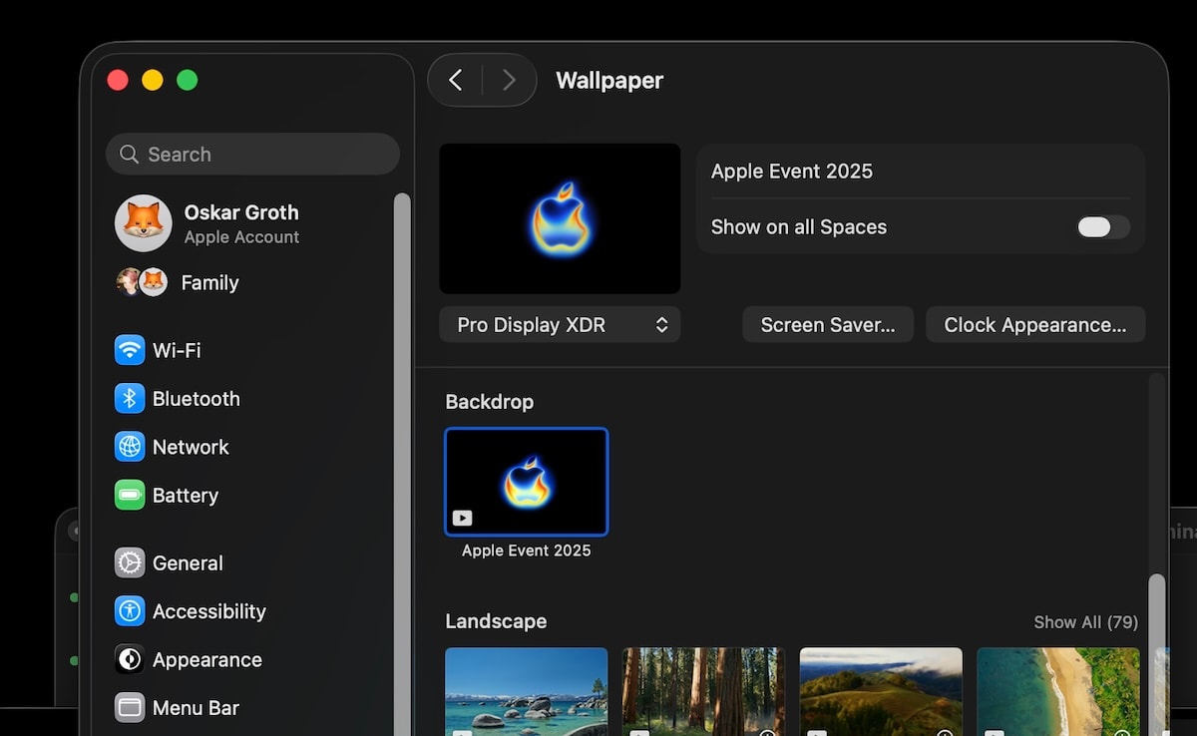Click video badge on Apple Event thumbnail
The width and height of the screenshot is (1197, 736).
(462, 518)
